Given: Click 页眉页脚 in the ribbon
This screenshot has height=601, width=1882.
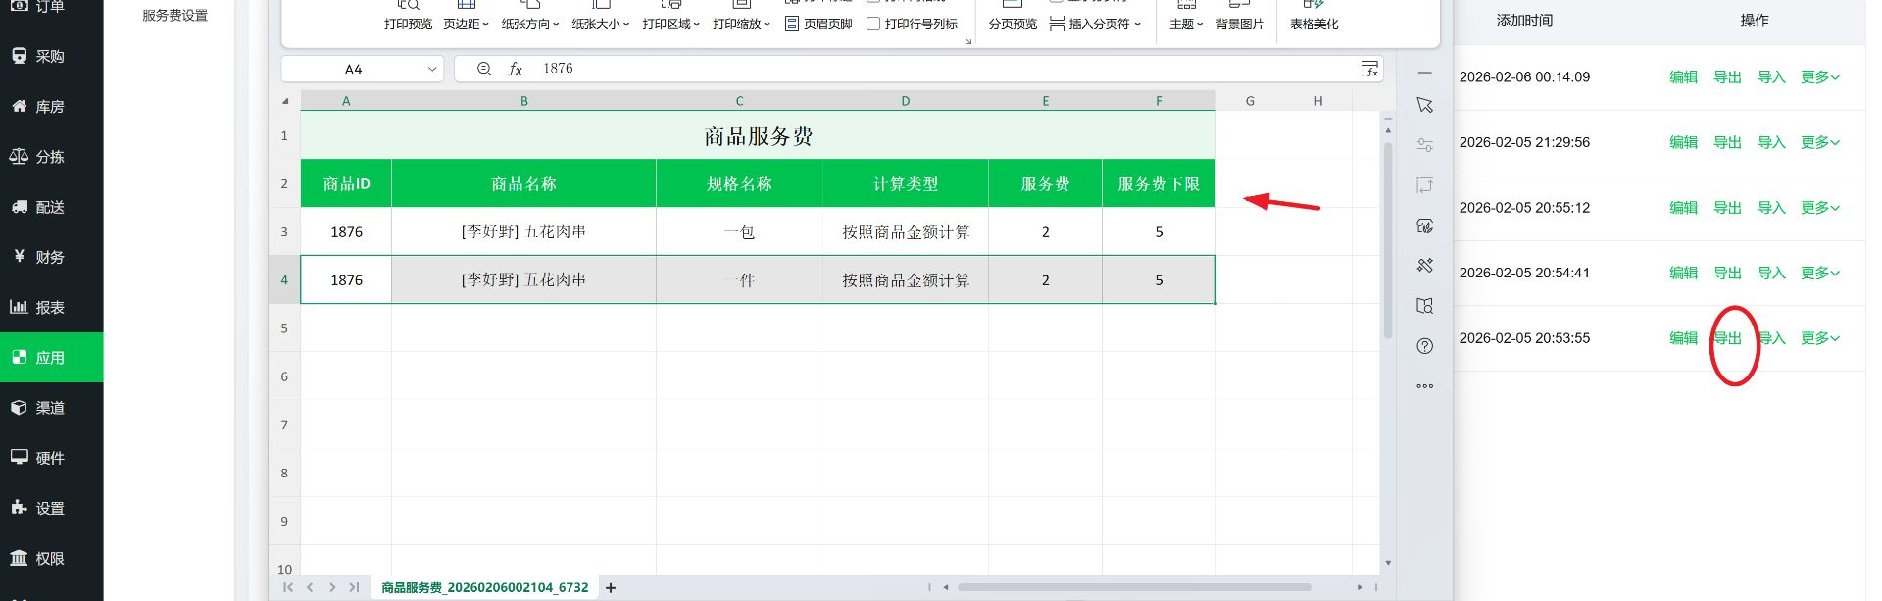Looking at the screenshot, I should (819, 24).
